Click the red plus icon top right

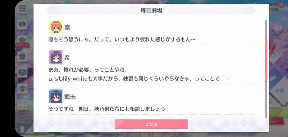tap(281, 4)
